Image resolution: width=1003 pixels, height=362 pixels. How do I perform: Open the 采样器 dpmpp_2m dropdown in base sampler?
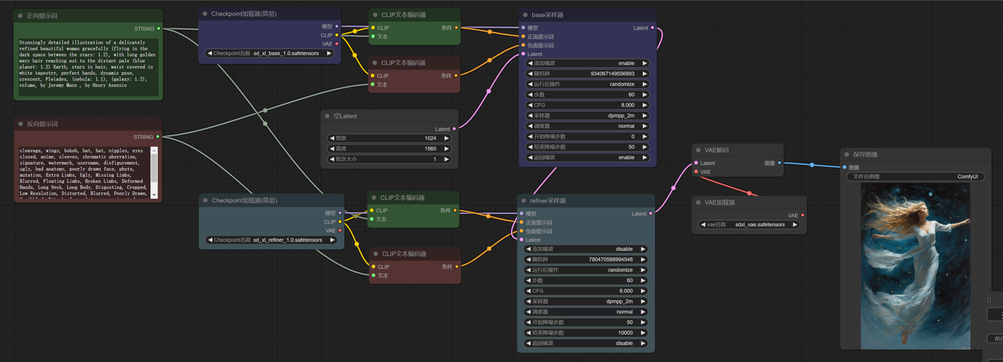587,115
